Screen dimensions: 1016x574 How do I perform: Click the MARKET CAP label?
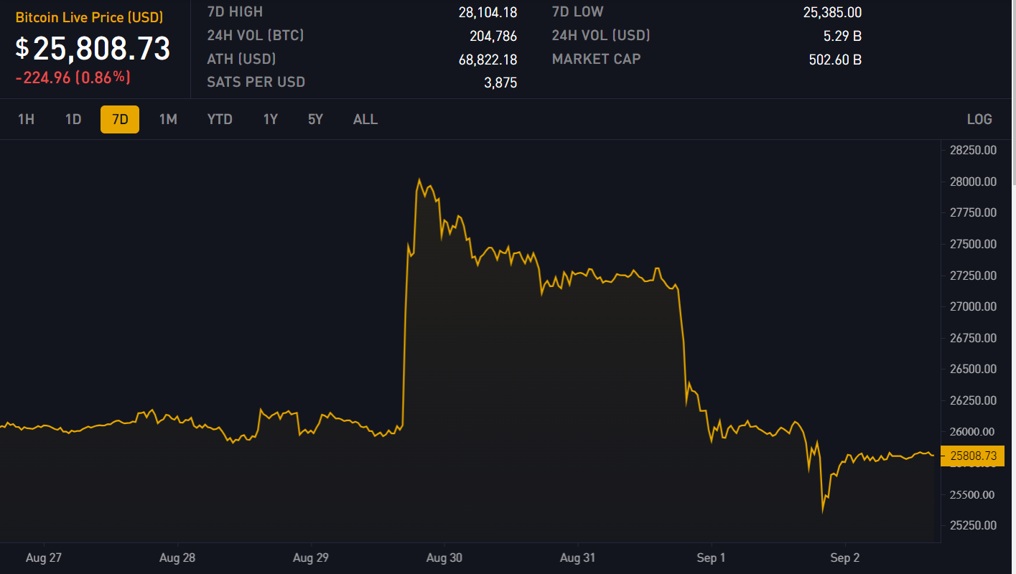[x=596, y=59]
